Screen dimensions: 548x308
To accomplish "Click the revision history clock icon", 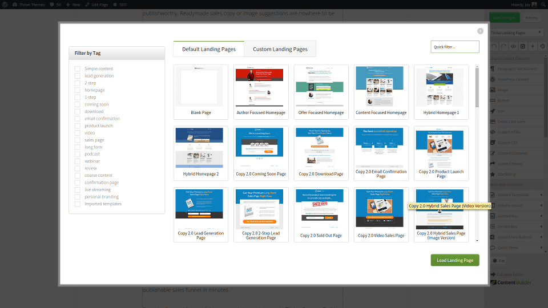I will click(542, 46).
